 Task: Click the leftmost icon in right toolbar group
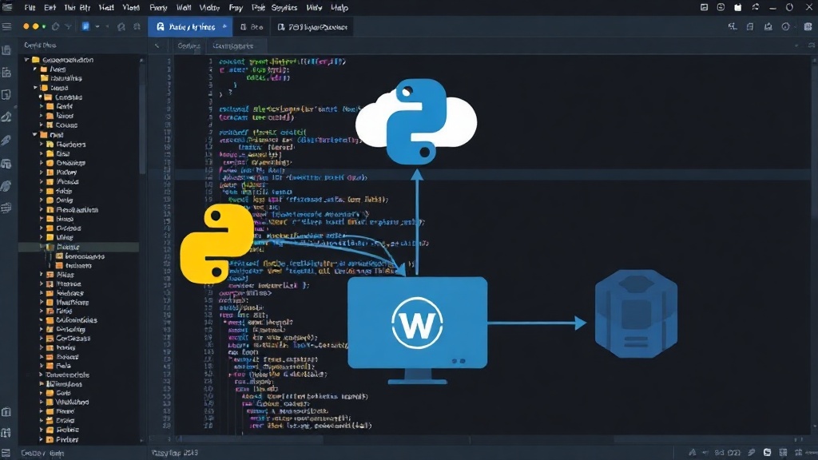(x=733, y=26)
